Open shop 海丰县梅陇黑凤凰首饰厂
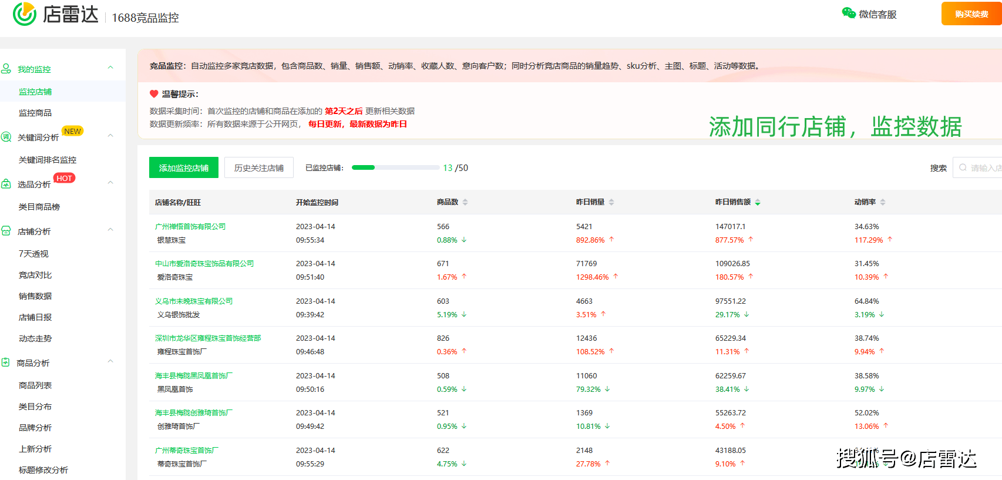 (x=194, y=375)
